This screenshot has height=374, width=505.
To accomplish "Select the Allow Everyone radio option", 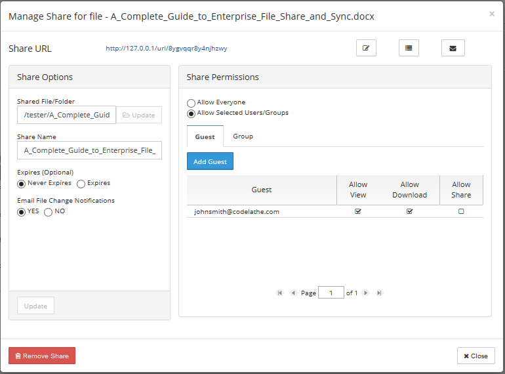I will [191, 103].
